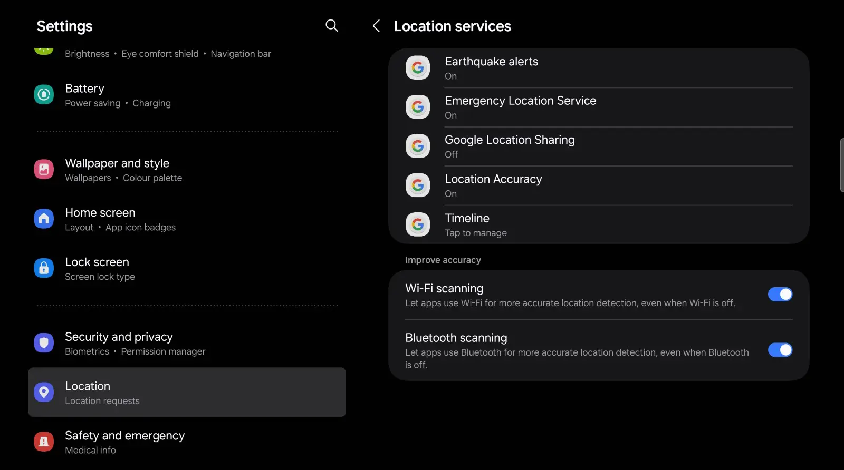Tap the Lock screen padlock icon

(44, 268)
